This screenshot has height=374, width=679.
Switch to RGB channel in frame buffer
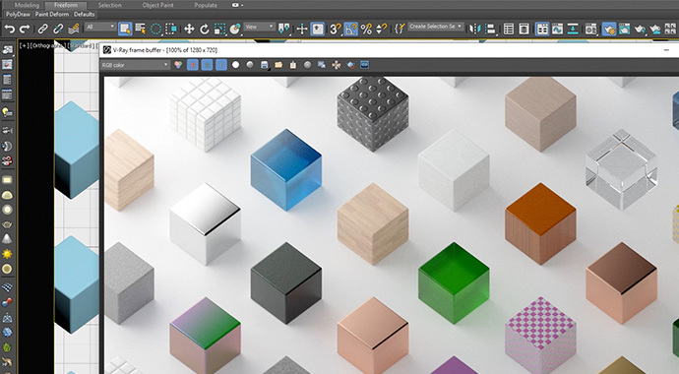178,65
